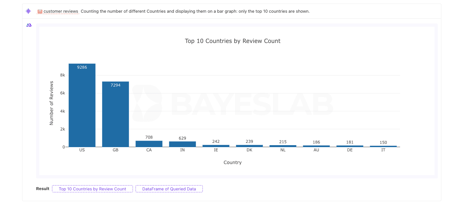Screen dimensions: 455x207
Task: Open Top 10 Countries by Review Count result
Action: (92, 189)
